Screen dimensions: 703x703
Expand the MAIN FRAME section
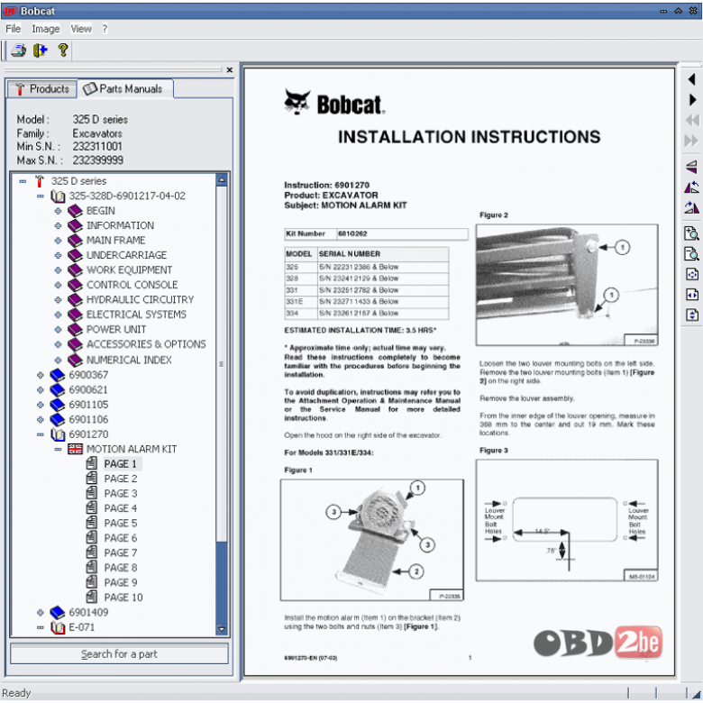pos(58,241)
